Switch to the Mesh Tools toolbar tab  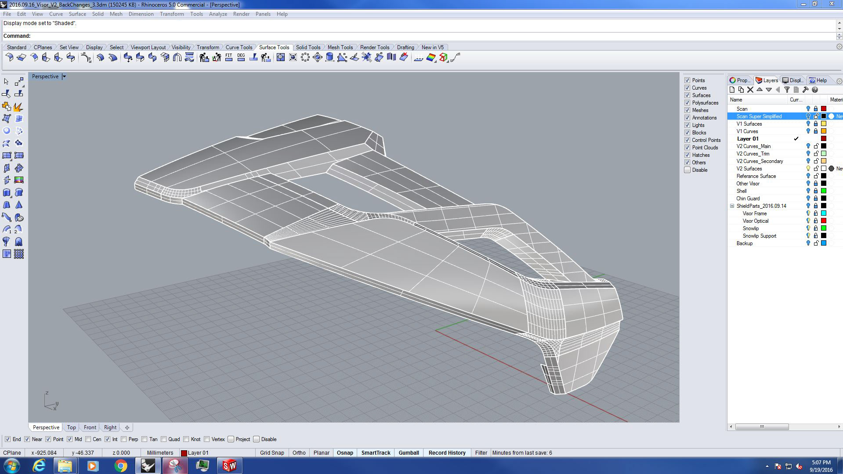(x=340, y=47)
